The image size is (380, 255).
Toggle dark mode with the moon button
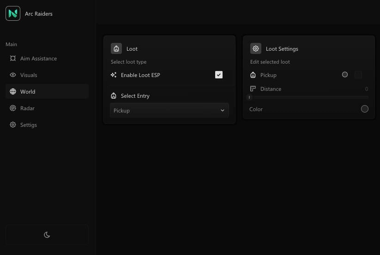tap(47, 235)
